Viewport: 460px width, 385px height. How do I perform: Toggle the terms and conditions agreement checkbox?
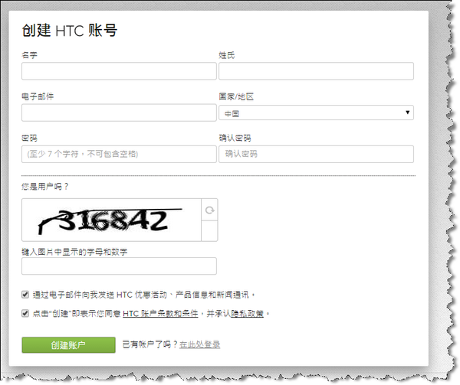click(25, 313)
